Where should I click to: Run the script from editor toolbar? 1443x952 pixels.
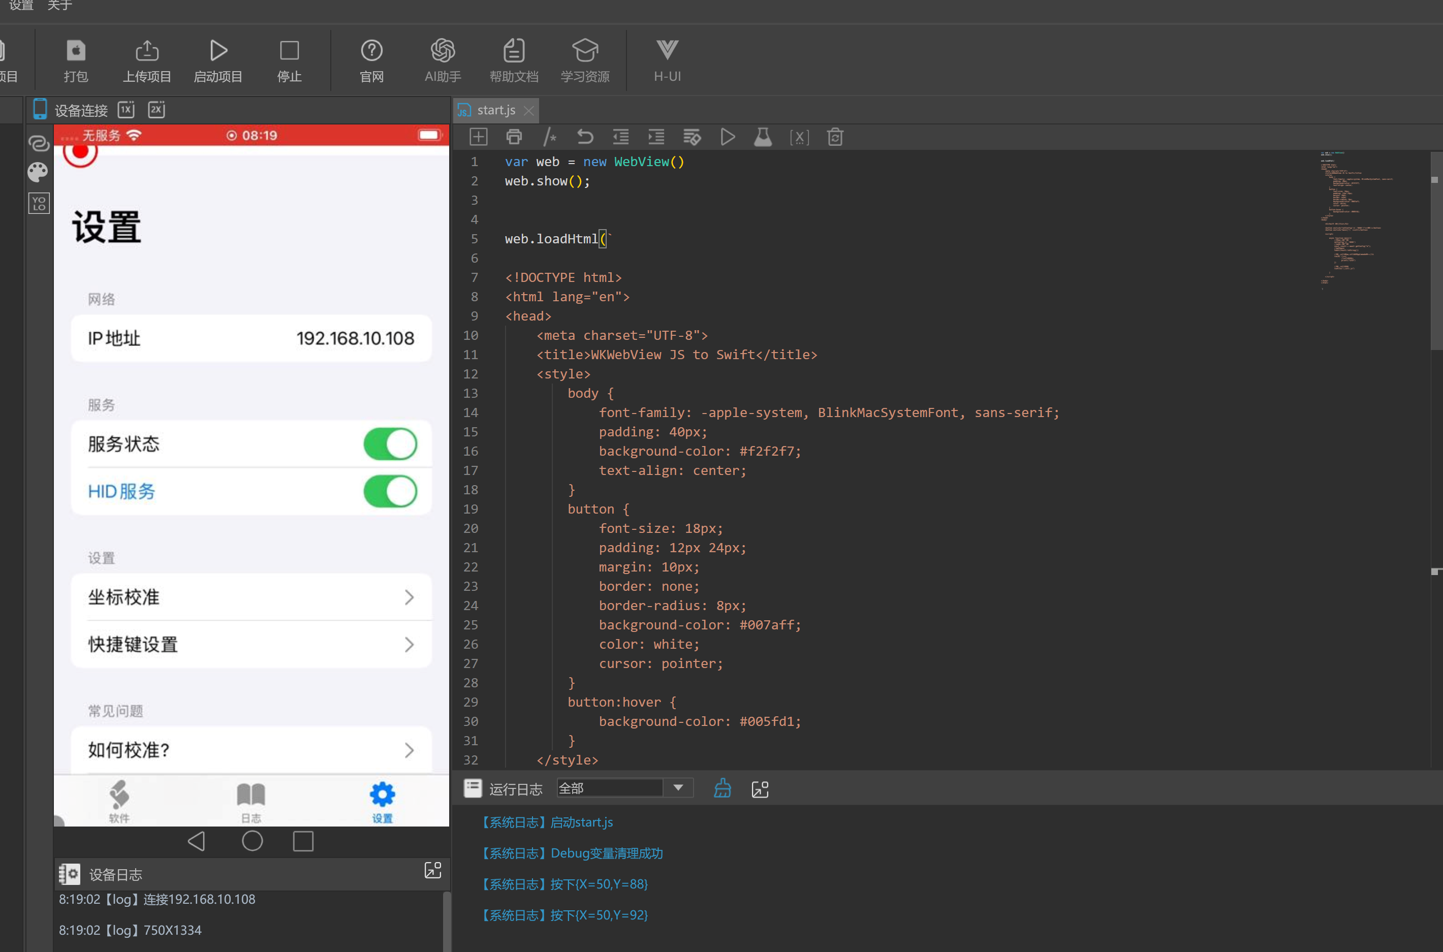click(x=727, y=137)
